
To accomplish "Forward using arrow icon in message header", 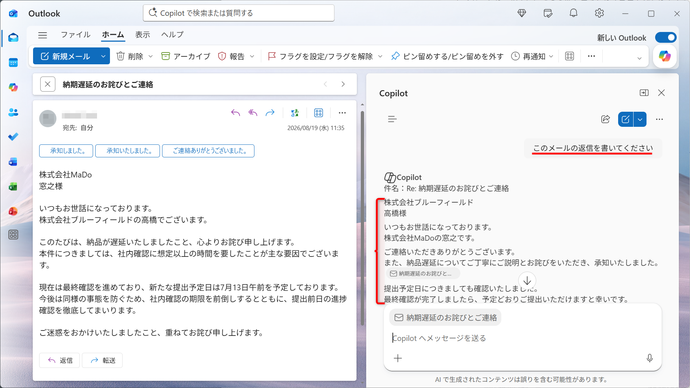I will pos(270,113).
